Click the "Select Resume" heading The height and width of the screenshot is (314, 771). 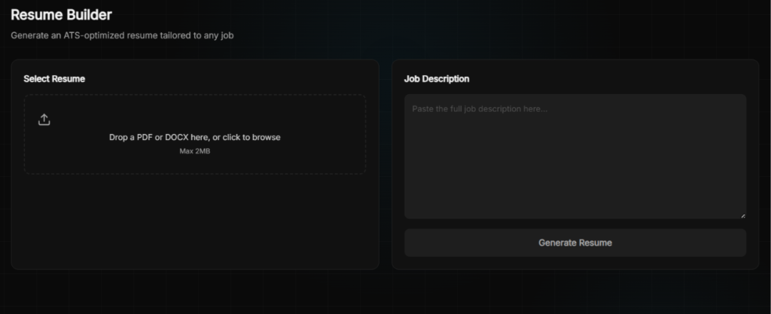tap(54, 79)
